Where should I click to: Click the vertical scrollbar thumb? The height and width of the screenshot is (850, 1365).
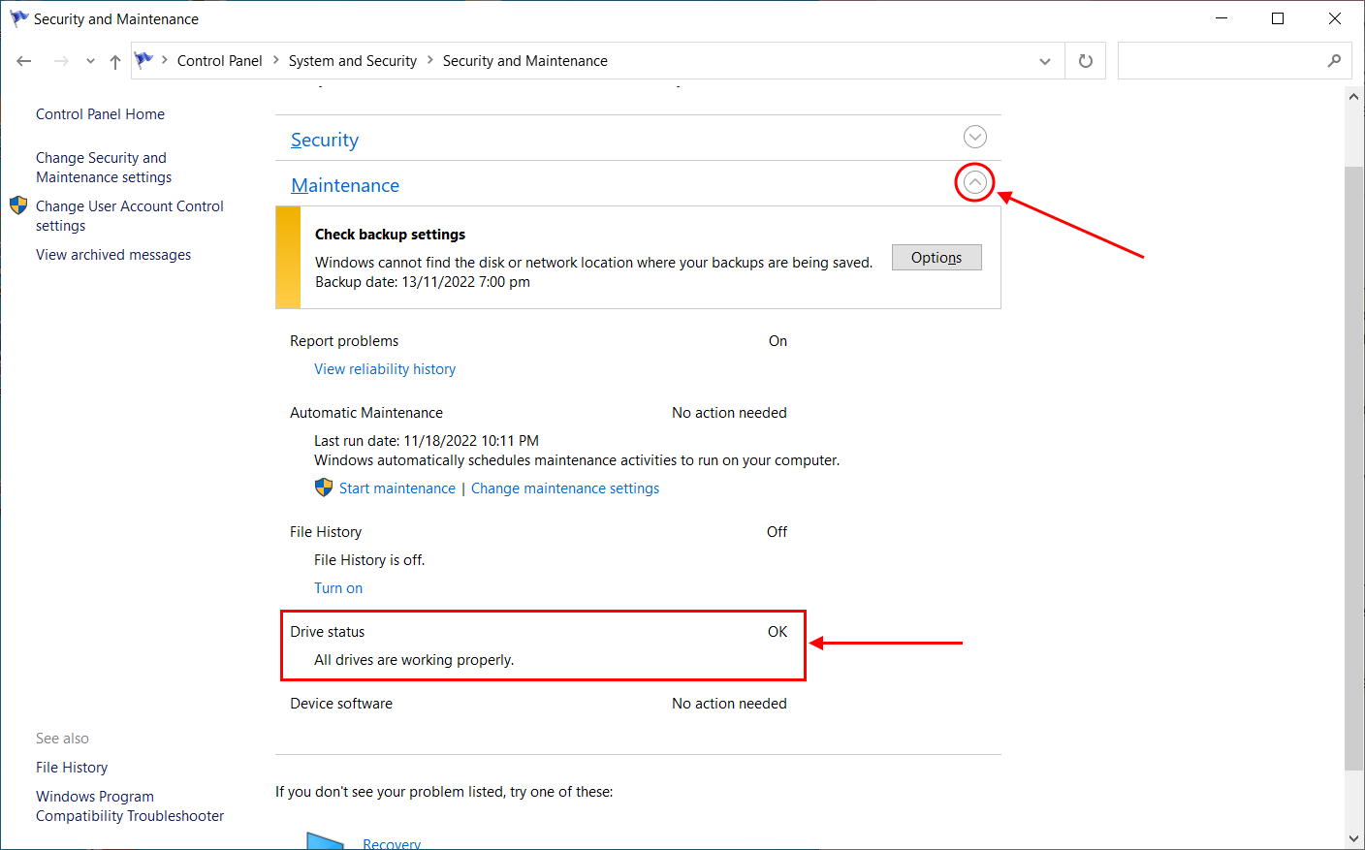pos(1354,468)
